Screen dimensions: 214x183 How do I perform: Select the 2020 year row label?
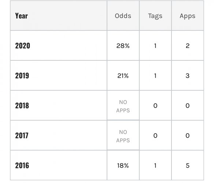click(x=22, y=46)
